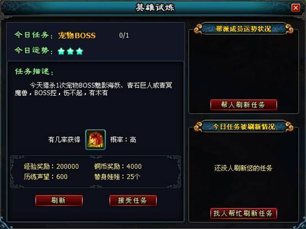Click the 0/1 task progress counter
The height and width of the screenshot is (229, 306).
(x=124, y=35)
